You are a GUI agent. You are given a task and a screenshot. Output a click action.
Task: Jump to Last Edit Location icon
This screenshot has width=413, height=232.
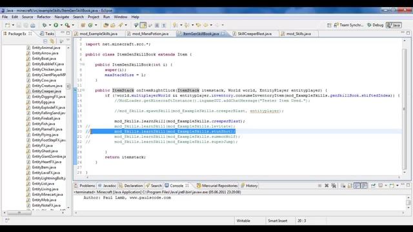click(198, 25)
